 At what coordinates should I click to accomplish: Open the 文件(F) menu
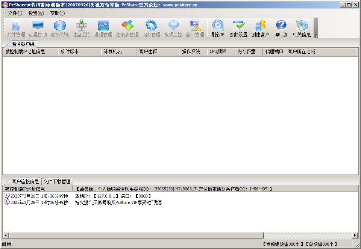[15, 13]
